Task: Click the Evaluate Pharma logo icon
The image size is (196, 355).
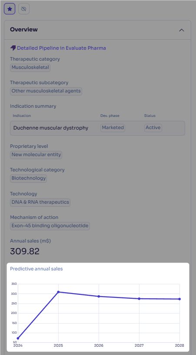Action: [x=13, y=48]
